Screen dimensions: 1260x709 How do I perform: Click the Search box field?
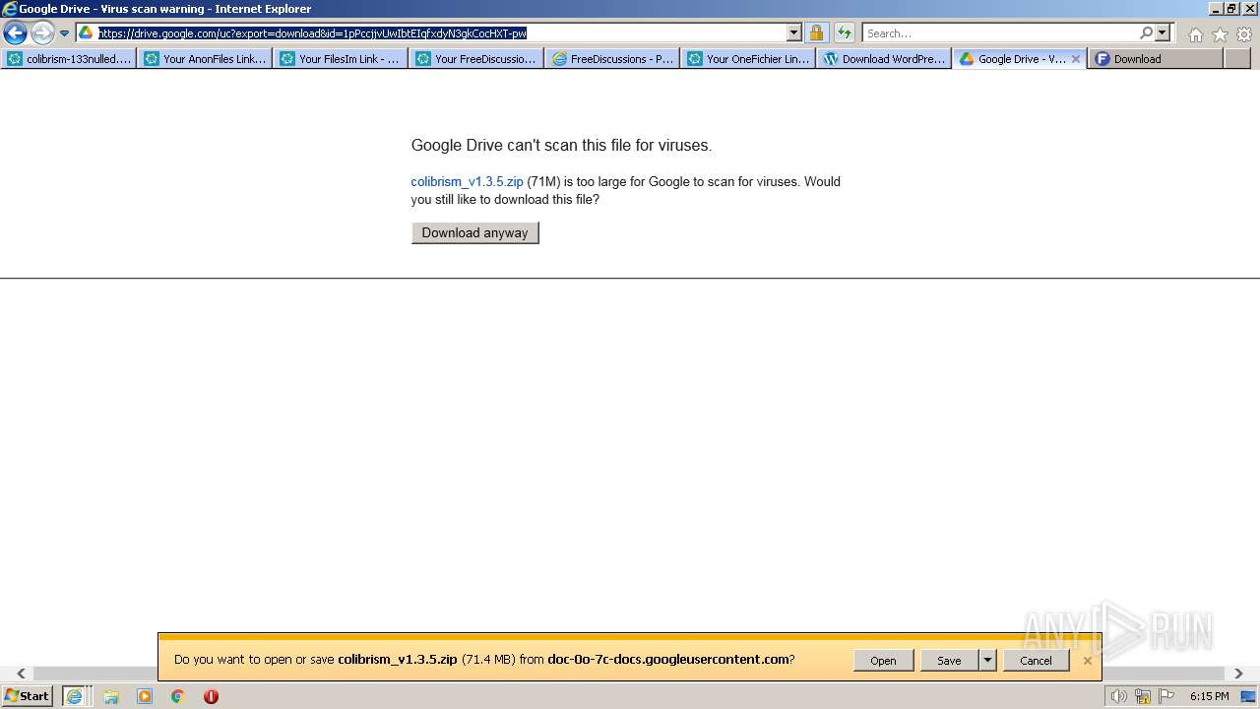point(1000,33)
